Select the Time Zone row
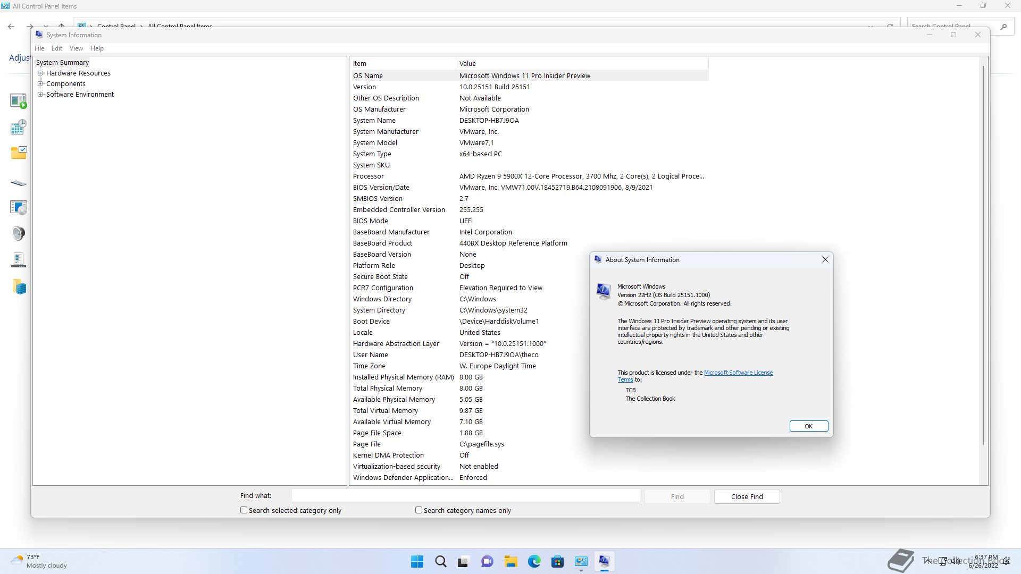This screenshot has height=574, width=1021. pos(529,366)
